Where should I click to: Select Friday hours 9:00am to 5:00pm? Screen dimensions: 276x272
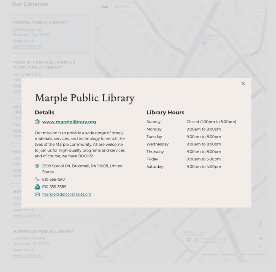click(204, 159)
